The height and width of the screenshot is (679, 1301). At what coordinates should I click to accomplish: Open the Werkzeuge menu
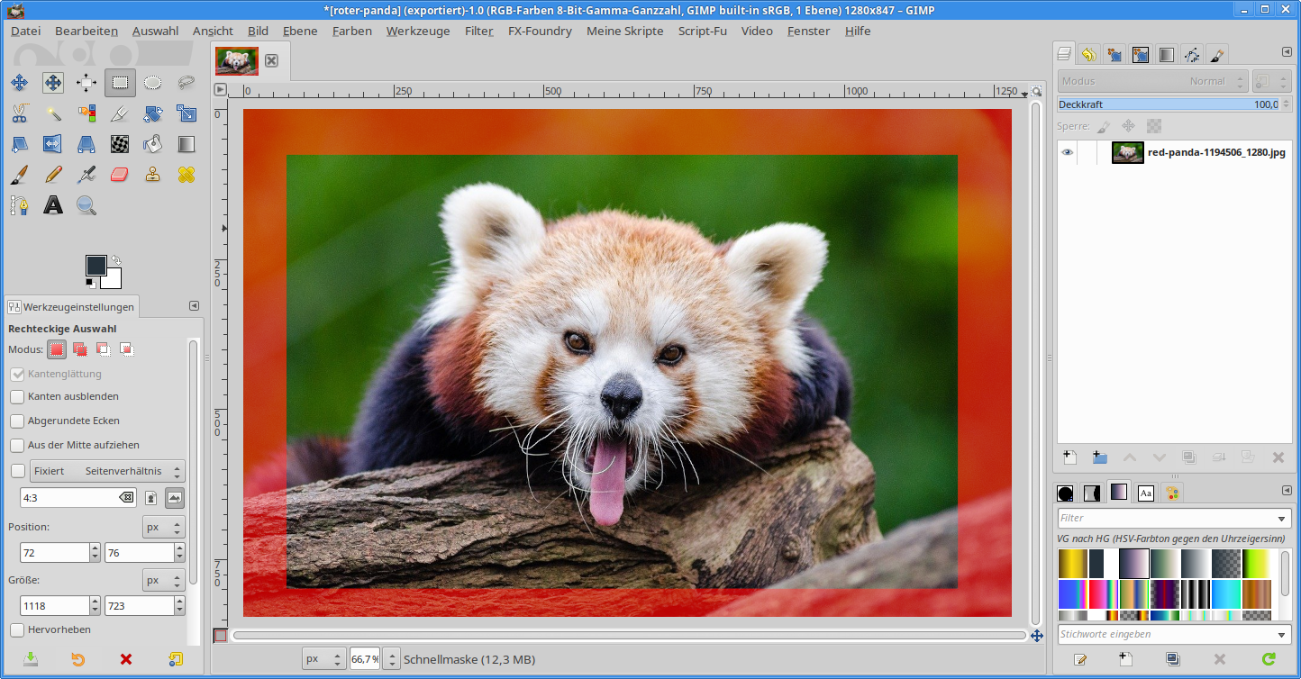(x=417, y=31)
